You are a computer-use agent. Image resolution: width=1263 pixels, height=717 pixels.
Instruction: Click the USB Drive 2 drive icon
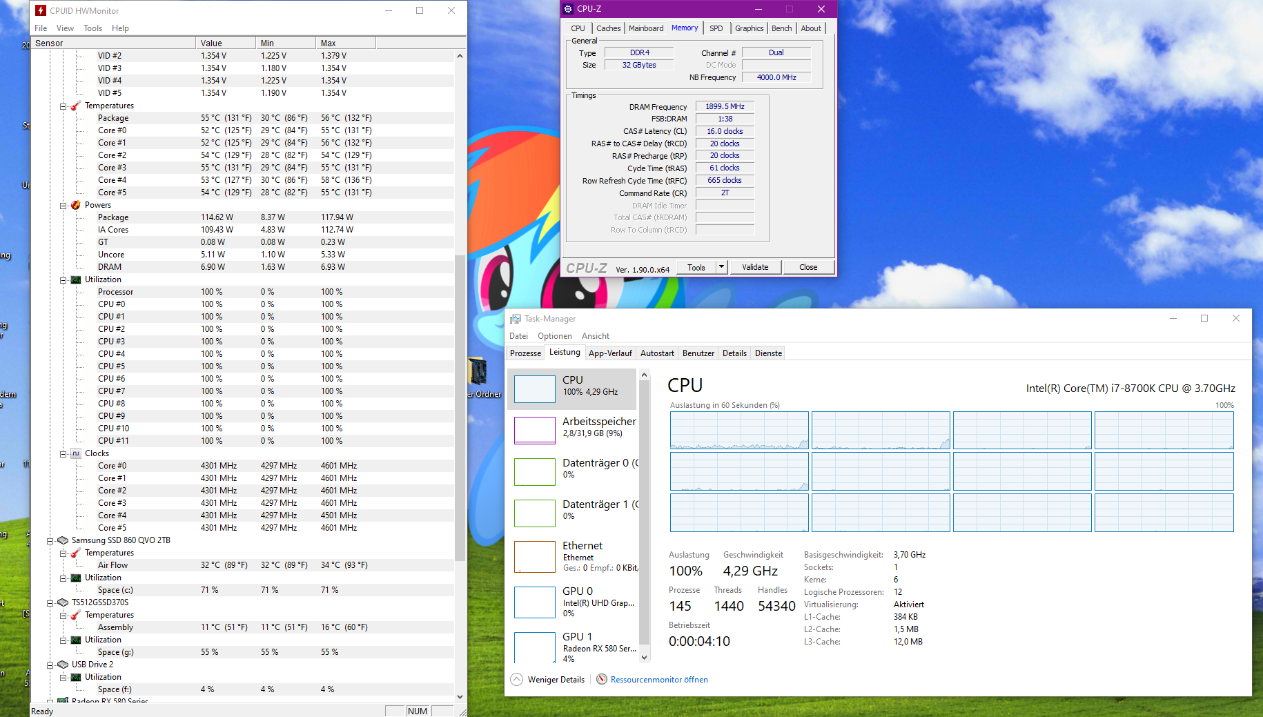pos(63,665)
